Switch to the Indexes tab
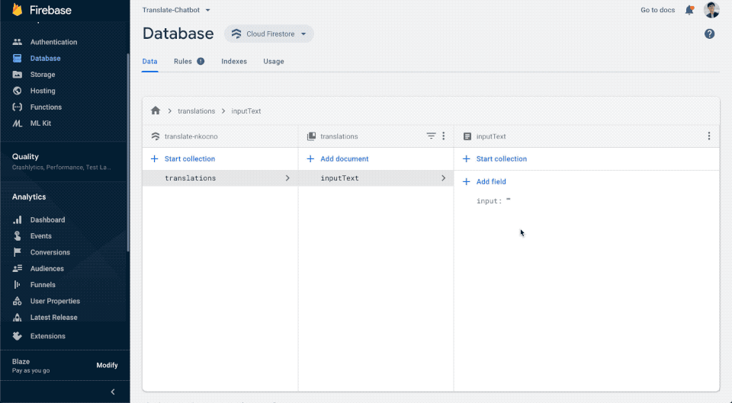Viewport: 732px width, 403px height. click(234, 61)
